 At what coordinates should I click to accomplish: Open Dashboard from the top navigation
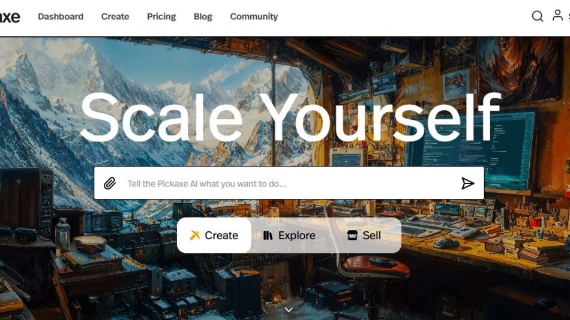(61, 16)
